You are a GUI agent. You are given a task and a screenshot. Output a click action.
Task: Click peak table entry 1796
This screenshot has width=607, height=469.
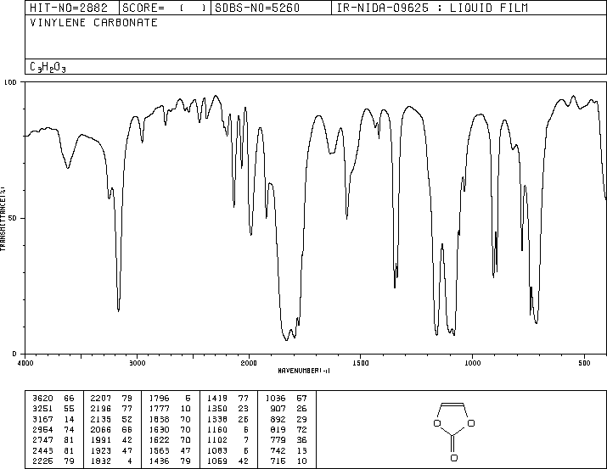tap(159, 398)
